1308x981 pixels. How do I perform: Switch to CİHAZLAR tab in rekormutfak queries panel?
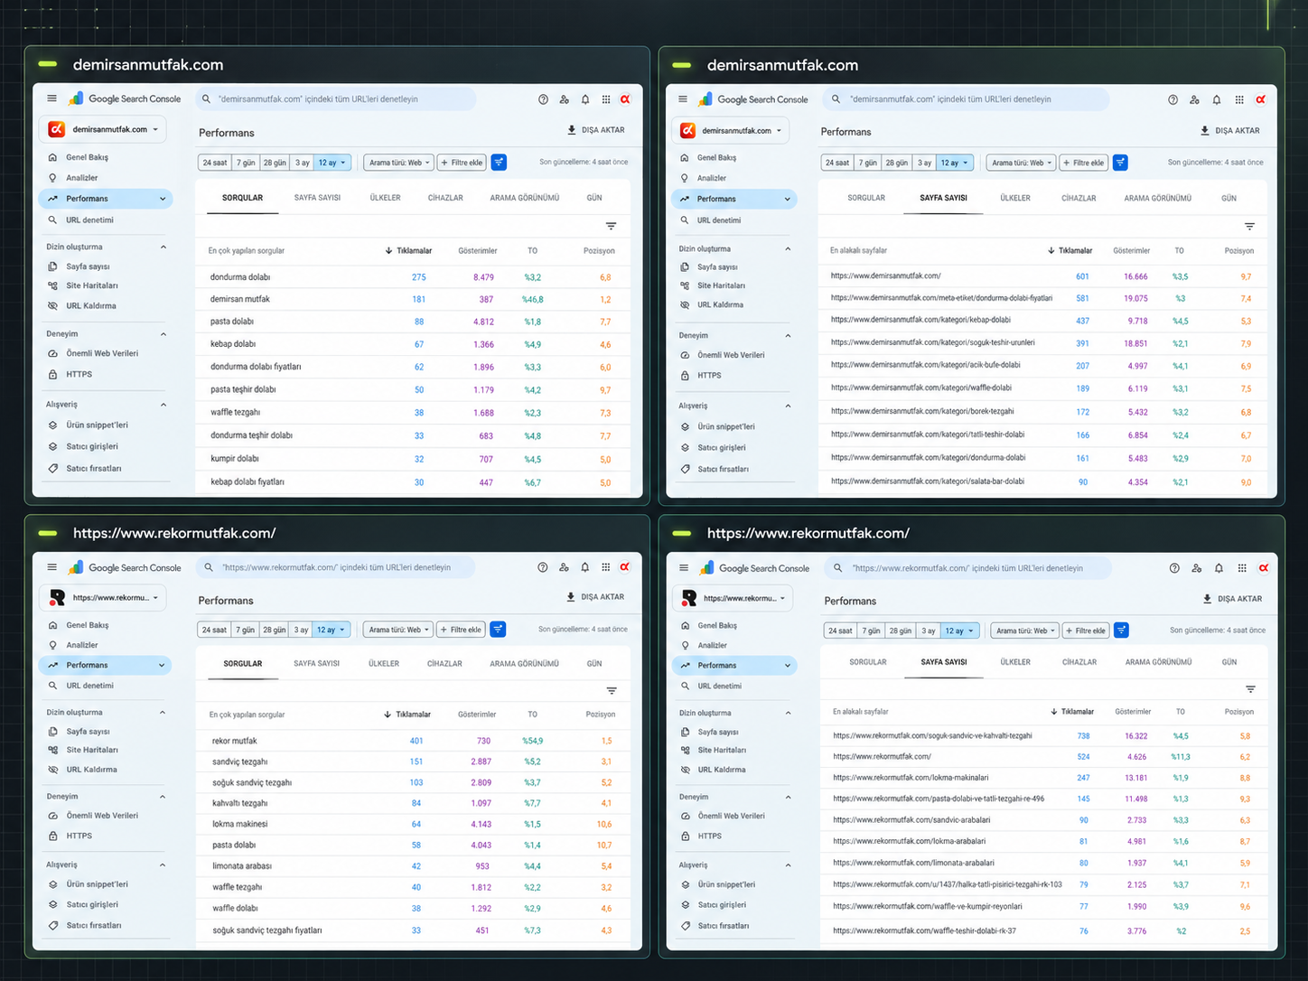point(444,664)
